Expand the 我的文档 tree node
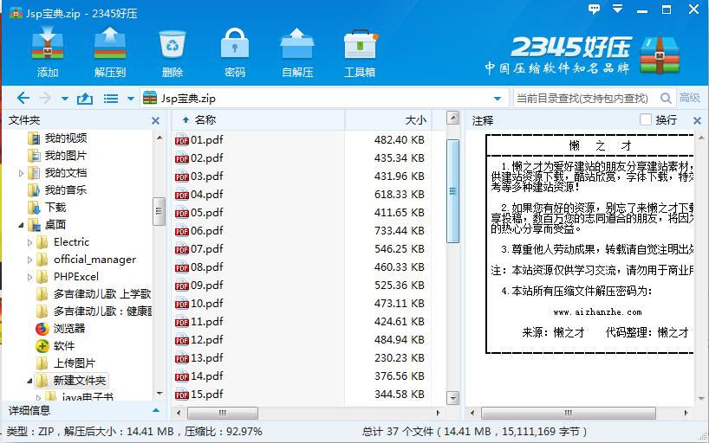The image size is (709, 443). tap(21, 173)
